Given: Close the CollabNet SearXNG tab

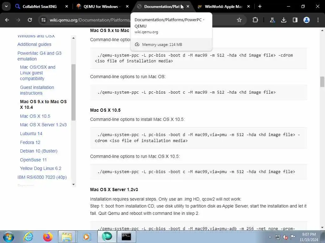Looking at the screenshot, I should point(67,7).
